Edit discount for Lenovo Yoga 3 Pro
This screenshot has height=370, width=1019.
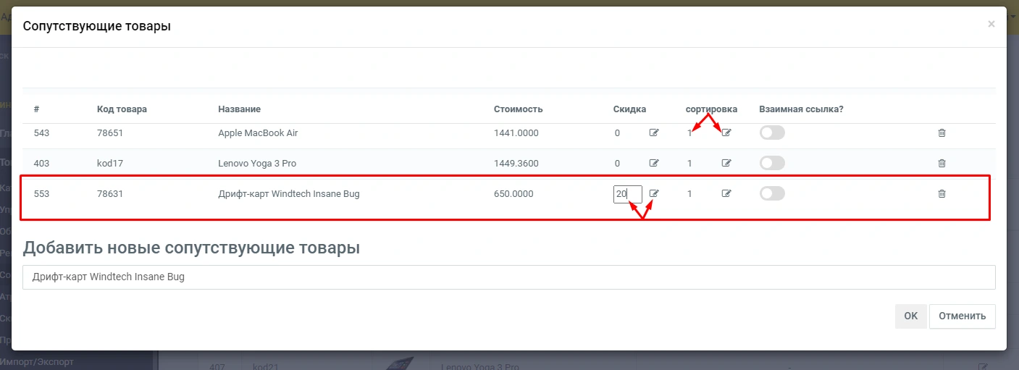tap(654, 163)
